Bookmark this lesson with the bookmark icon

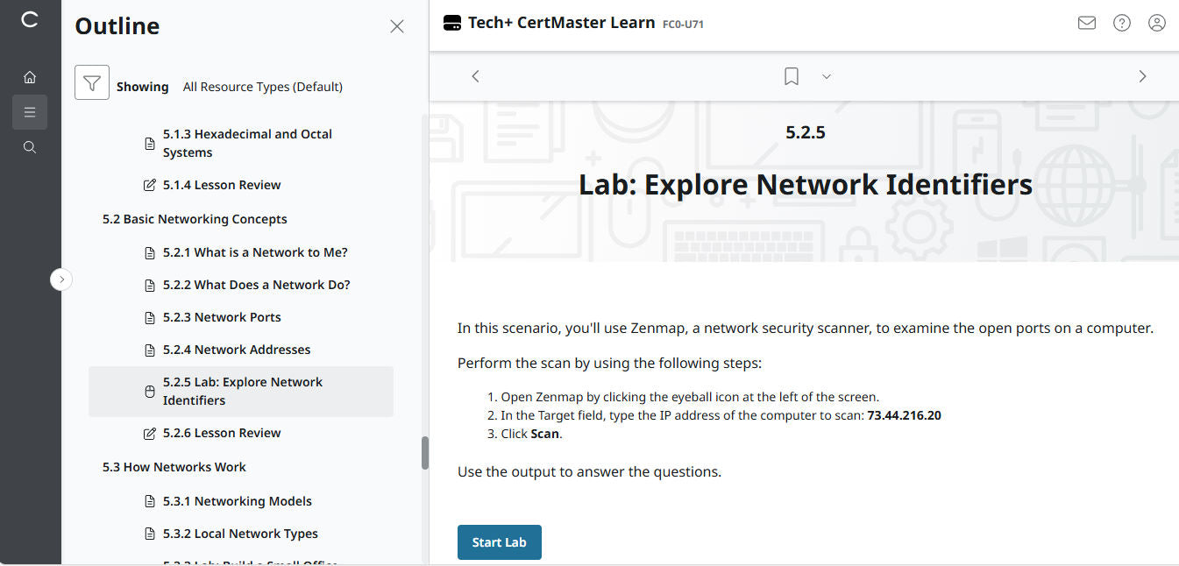coord(791,76)
